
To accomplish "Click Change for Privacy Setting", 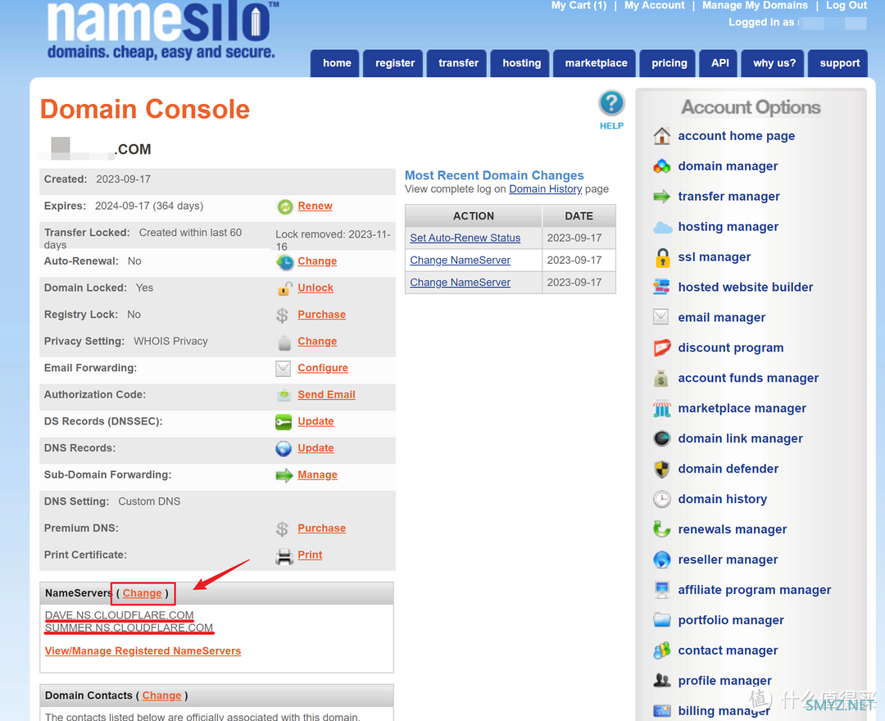I will pos(317,342).
